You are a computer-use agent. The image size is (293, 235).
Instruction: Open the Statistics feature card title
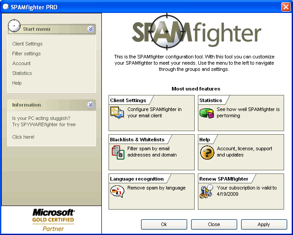[x=211, y=100]
